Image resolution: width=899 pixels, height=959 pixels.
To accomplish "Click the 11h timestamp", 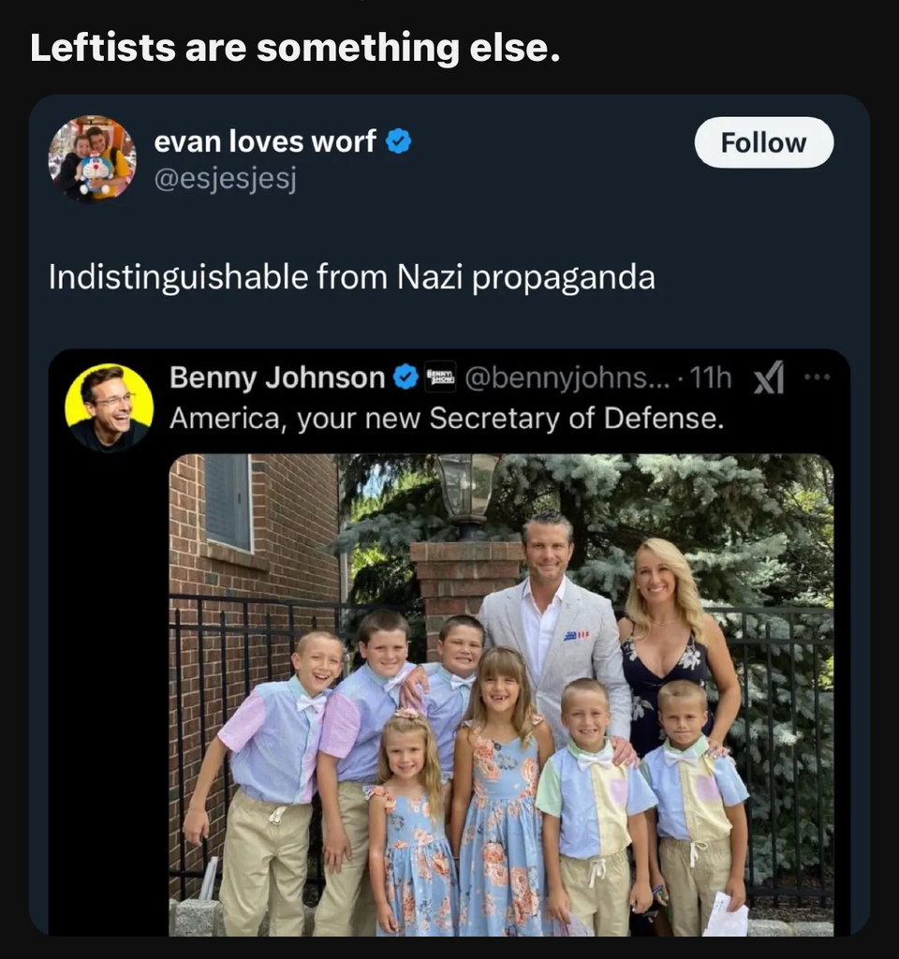I will click(x=710, y=377).
